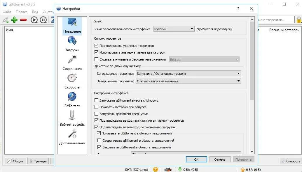302x172 pixels.
Task: Toggle 'Подтверждать автовыход по окончанию загрузок'
Action: point(97,127)
